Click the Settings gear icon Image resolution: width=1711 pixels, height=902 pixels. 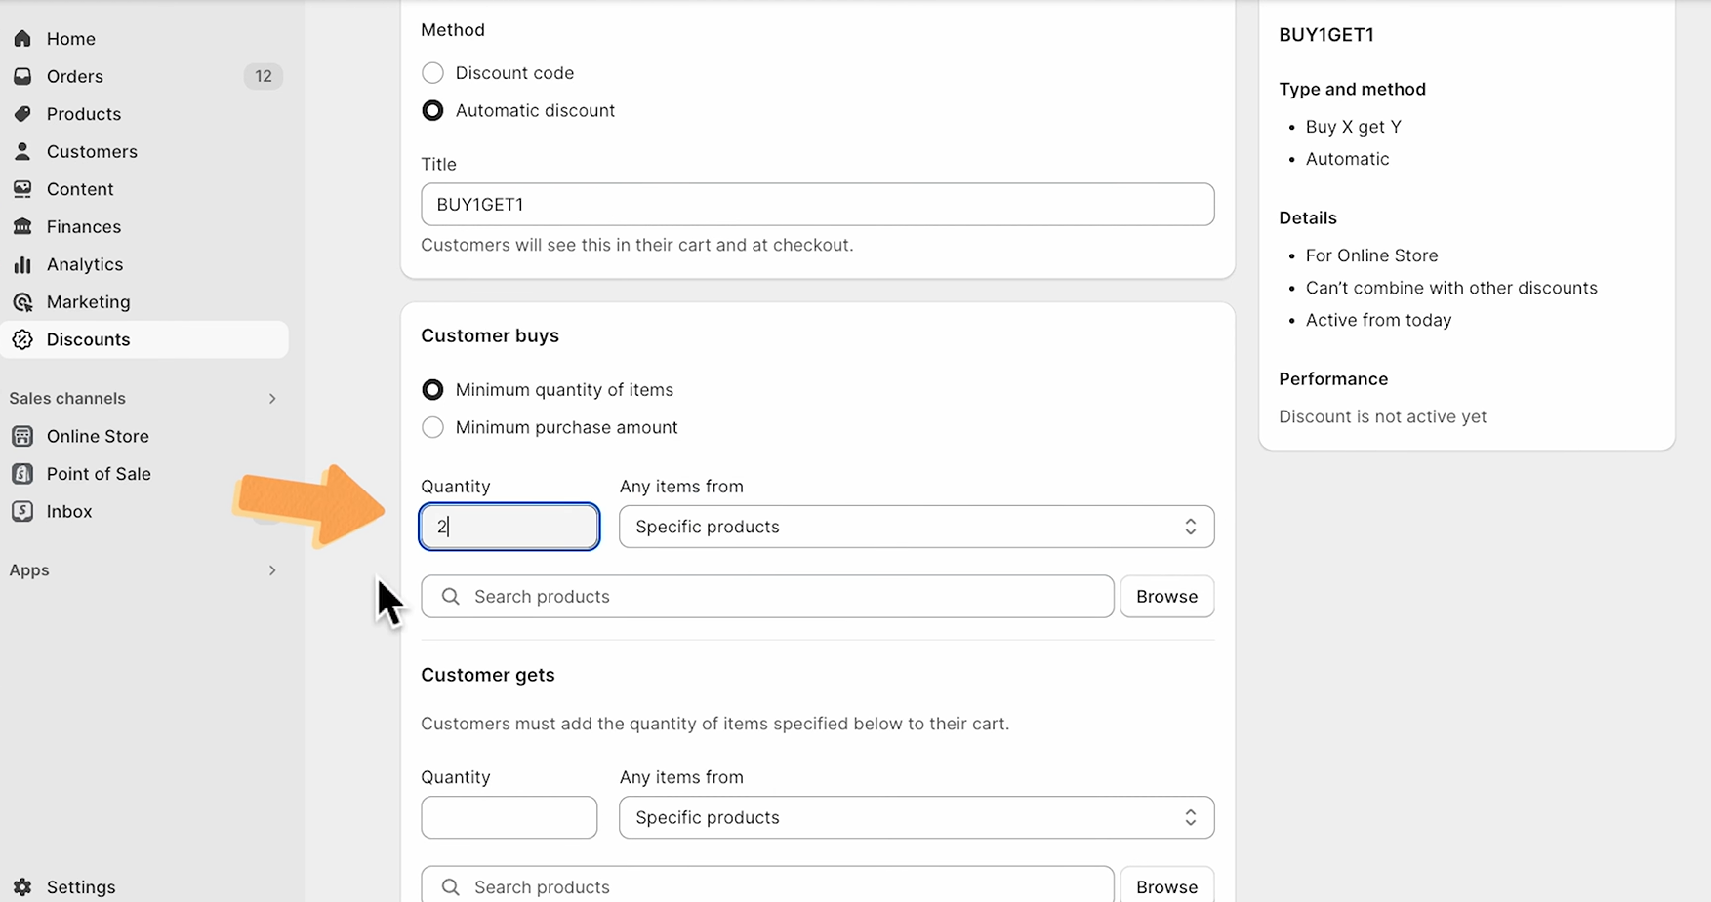tap(22, 887)
